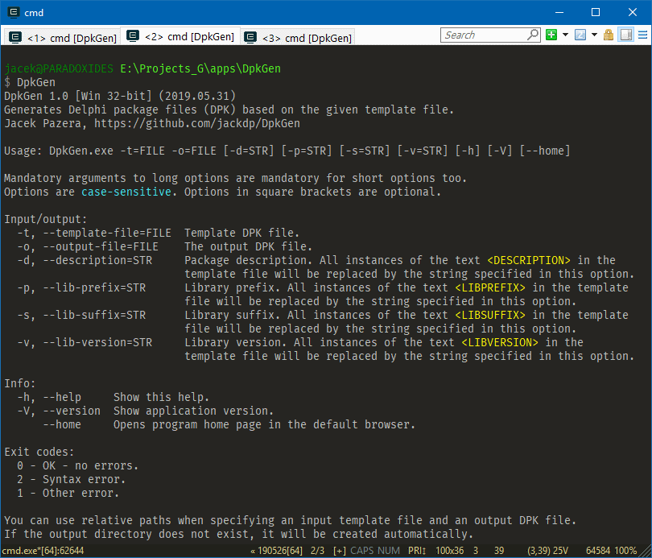Click the '-h, --help' option line
The height and width of the screenshot is (558, 652).
point(113,397)
